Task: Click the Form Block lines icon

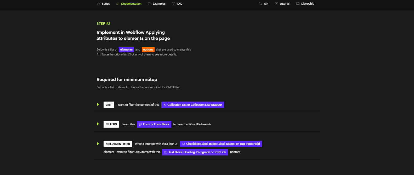Action: (140, 124)
